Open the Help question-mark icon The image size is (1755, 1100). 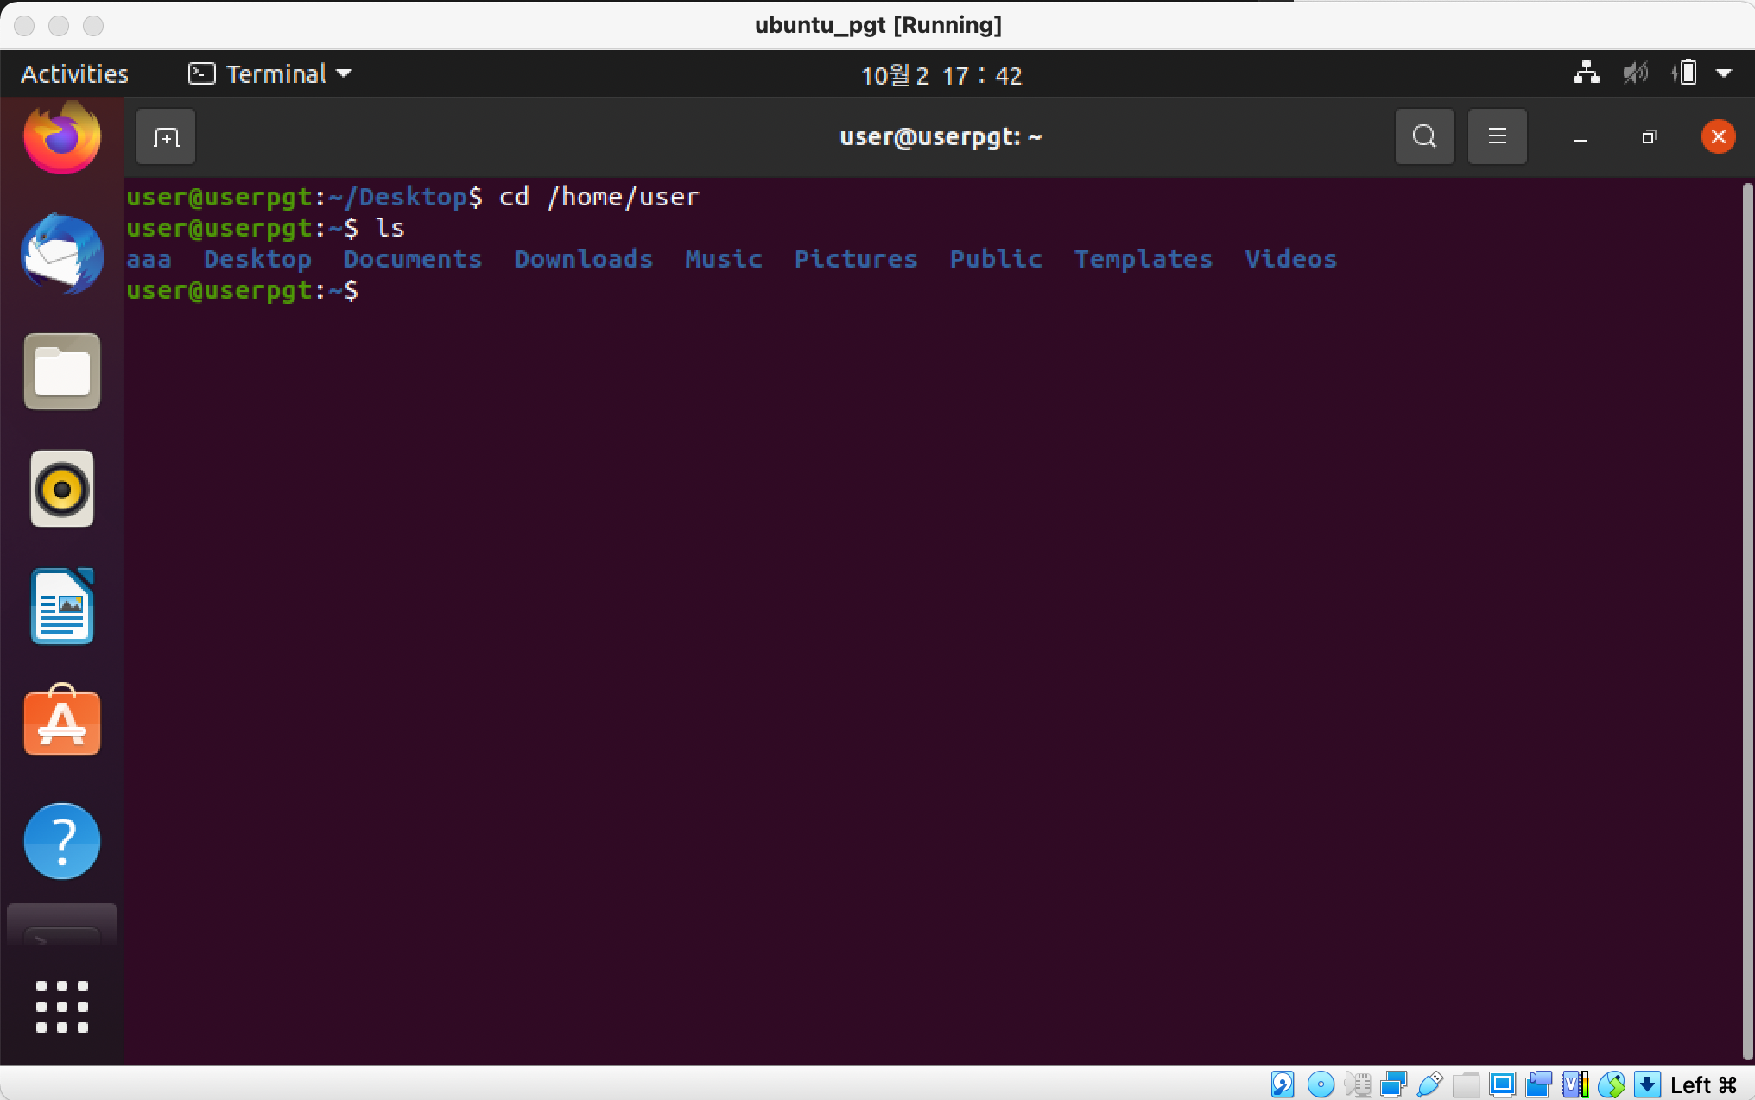pos(62,840)
